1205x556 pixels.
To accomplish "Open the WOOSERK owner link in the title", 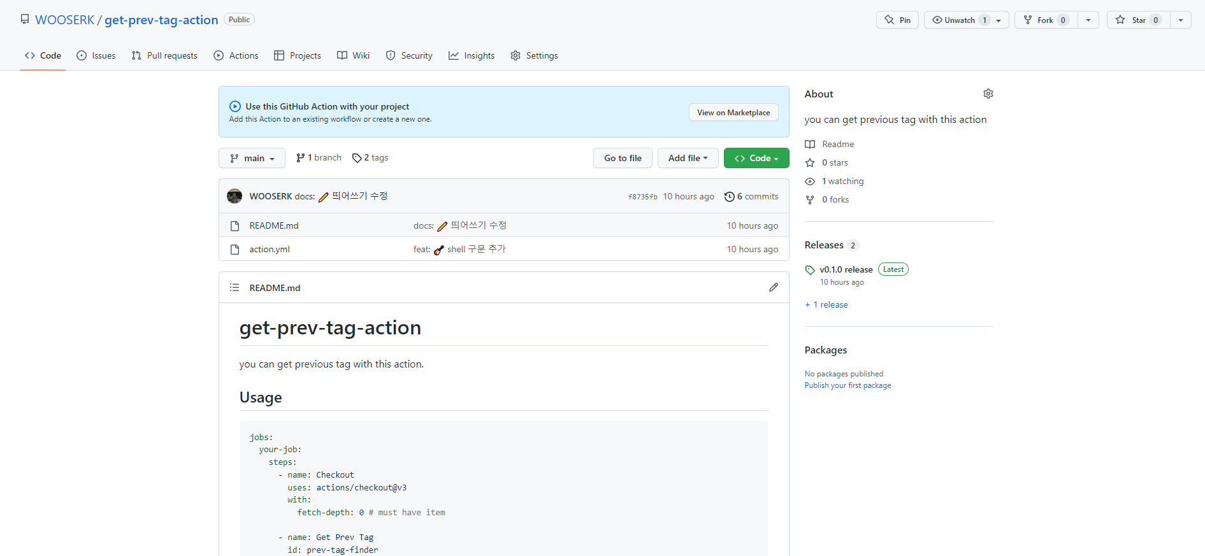I will tap(65, 20).
